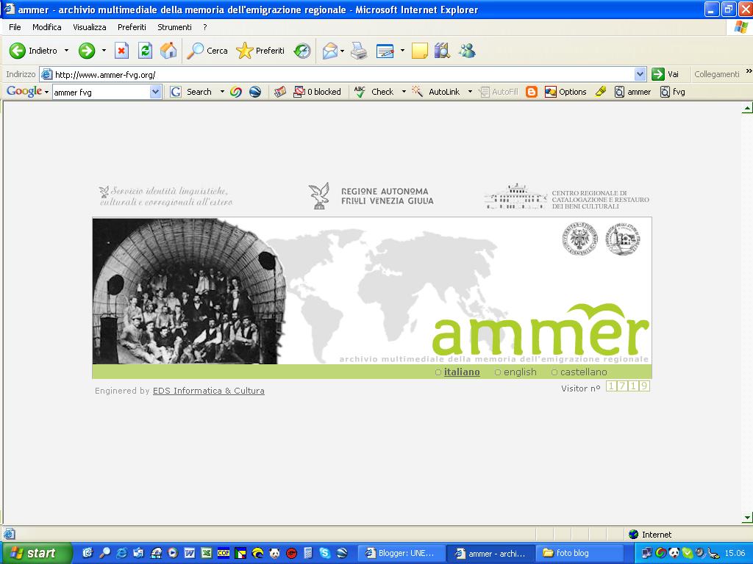Viewport: 753px width, 564px height.
Task: Open the Visualizza menu
Action: tap(89, 27)
